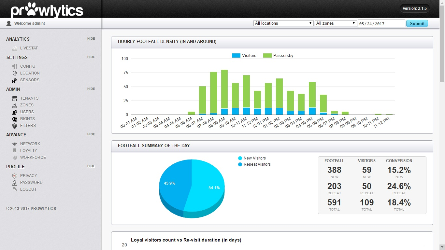This screenshot has height=250, width=445.
Task: Click the date input field
Action: point(381,24)
